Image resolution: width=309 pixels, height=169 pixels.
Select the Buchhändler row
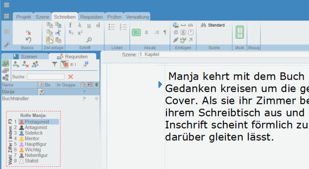point(50,99)
